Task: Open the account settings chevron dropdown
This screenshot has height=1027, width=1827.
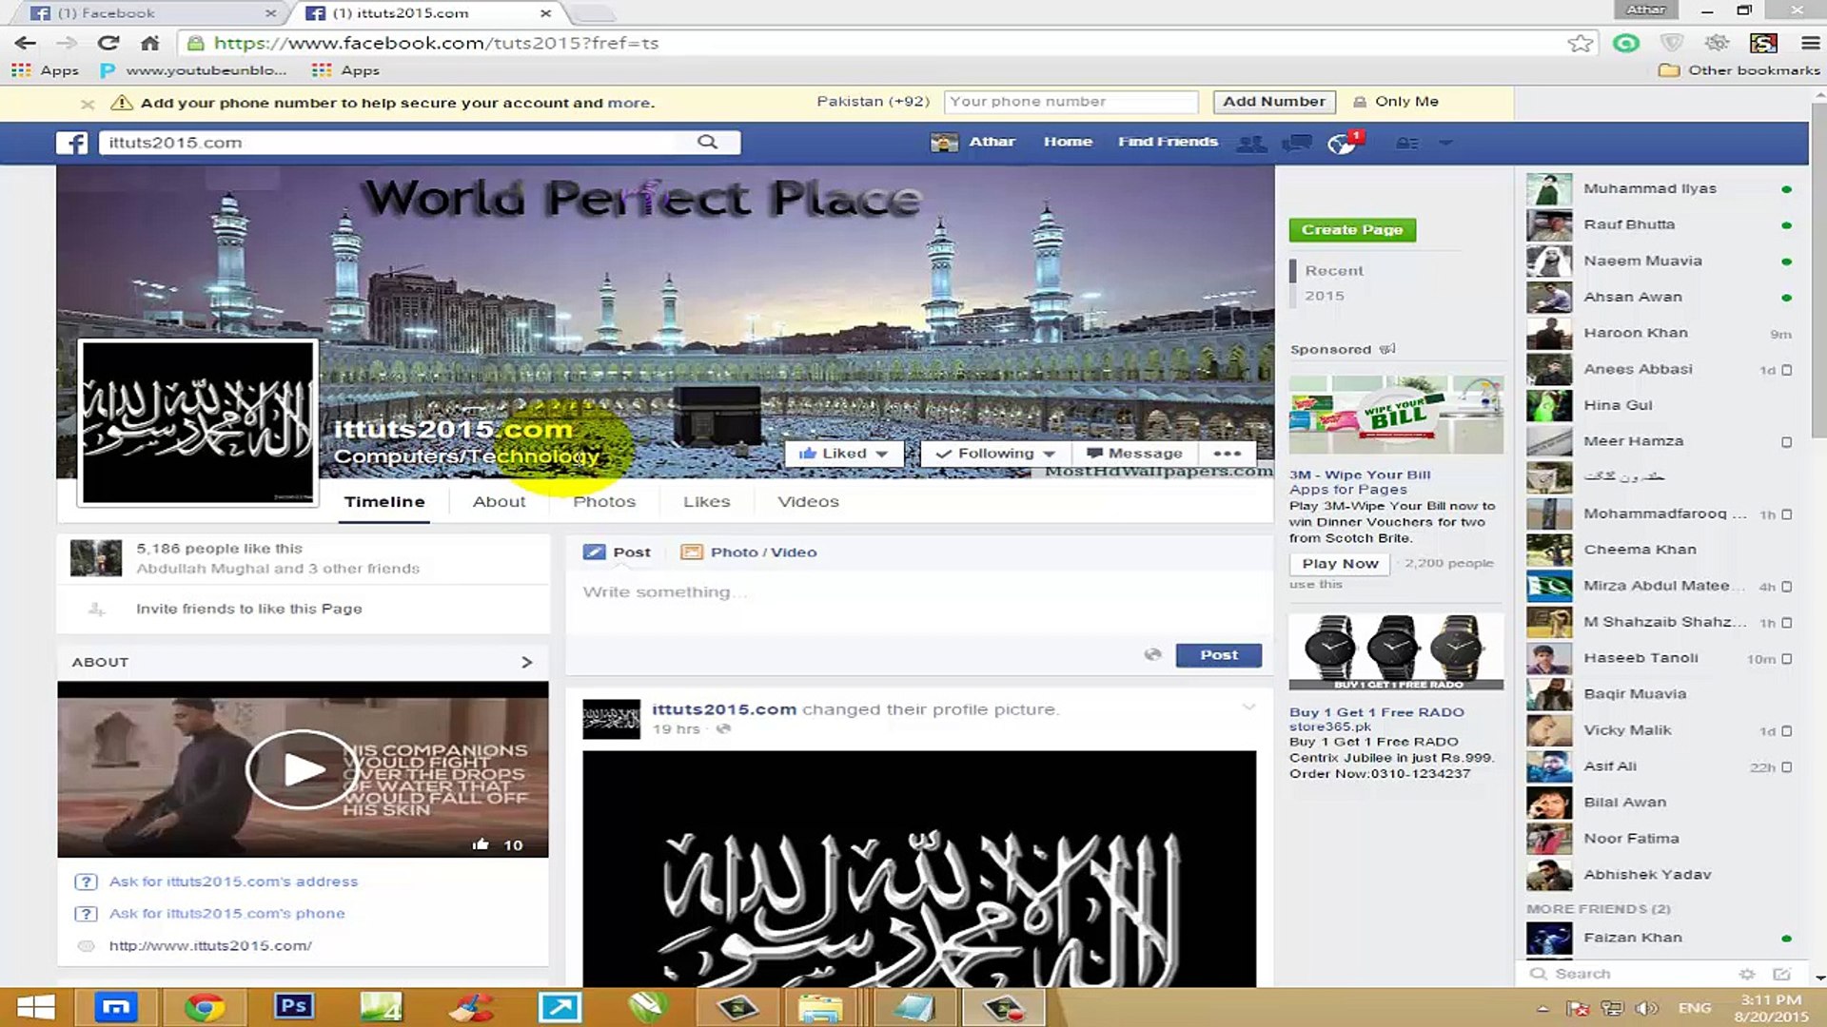Action: click(1445, 142)
